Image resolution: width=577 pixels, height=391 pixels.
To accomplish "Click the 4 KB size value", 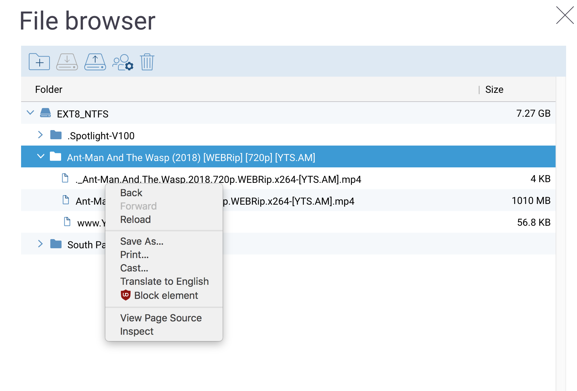I will (x=540, y=179).
